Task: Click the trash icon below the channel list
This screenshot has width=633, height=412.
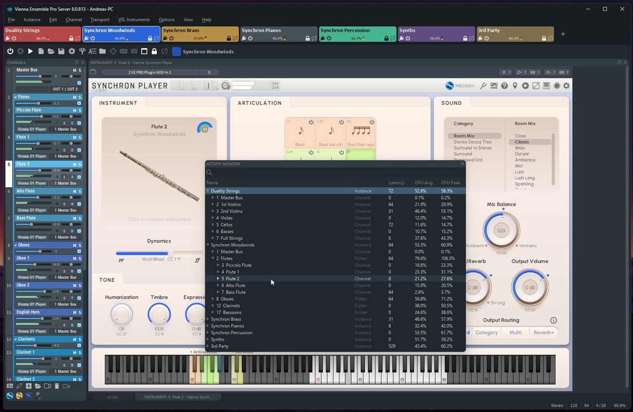Action: 56,386
